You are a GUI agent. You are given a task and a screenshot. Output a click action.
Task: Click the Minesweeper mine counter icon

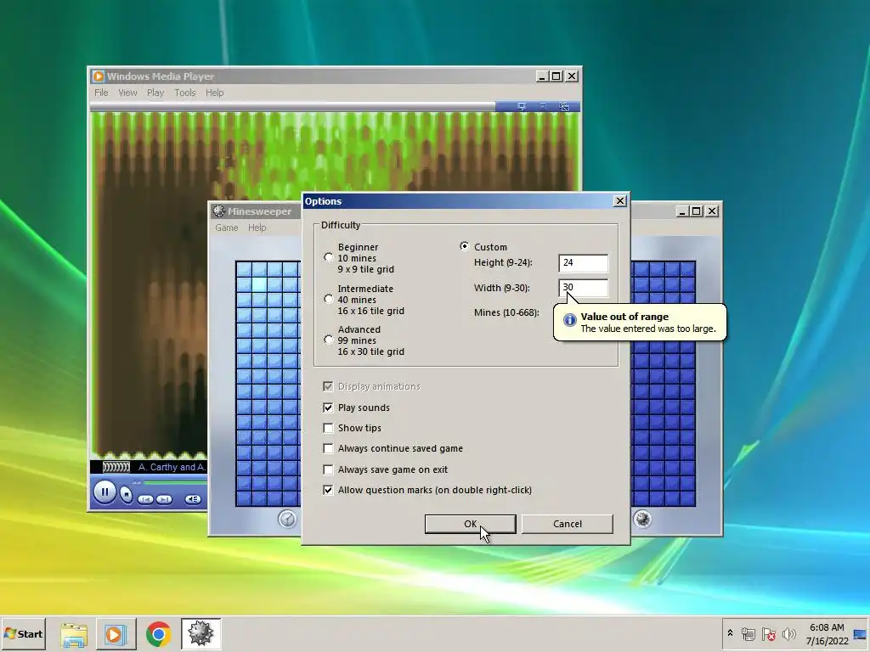[642, 519]
